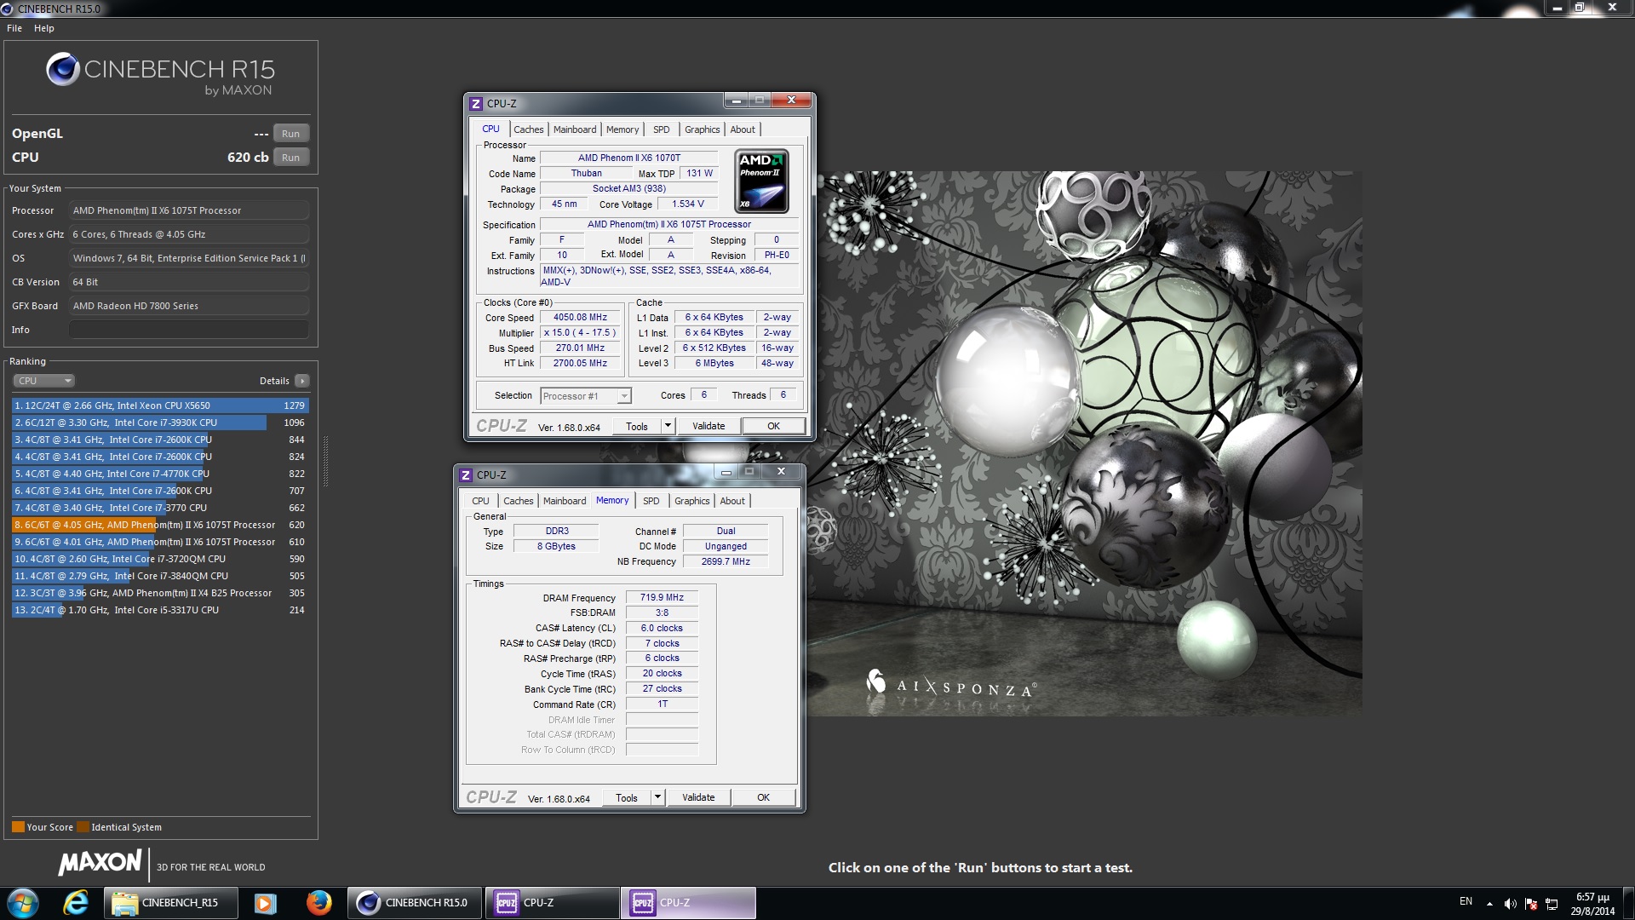The height and width of the screenshot is (920, 1635).
Task: Click the clock and date display
Action: point(1592,904)
